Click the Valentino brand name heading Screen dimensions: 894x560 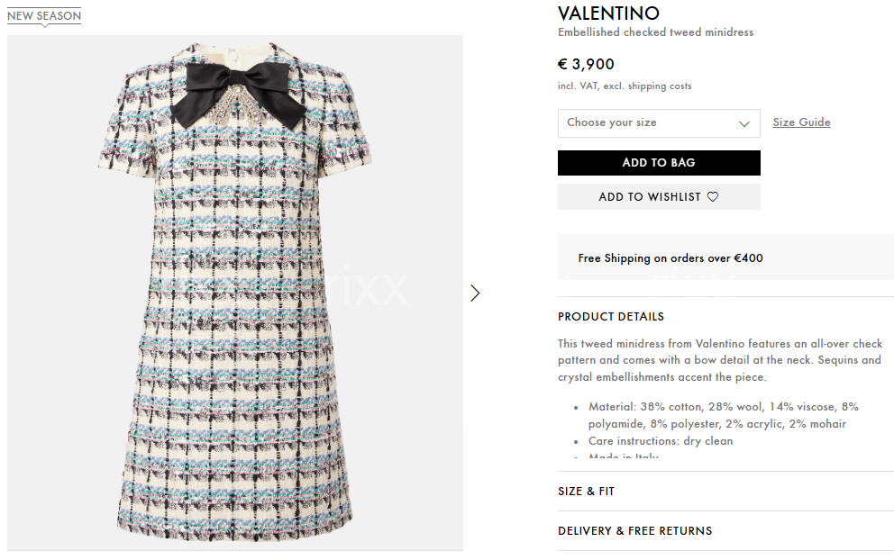pos(608,14)
